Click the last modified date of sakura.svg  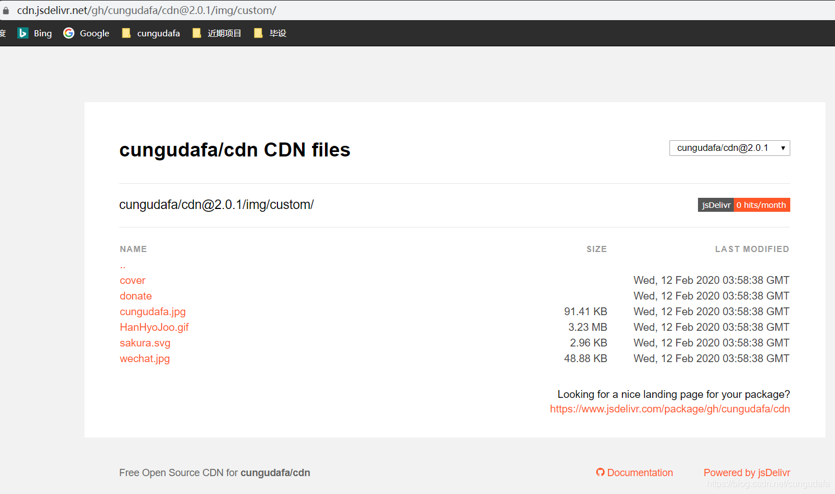tap(711, 343)
